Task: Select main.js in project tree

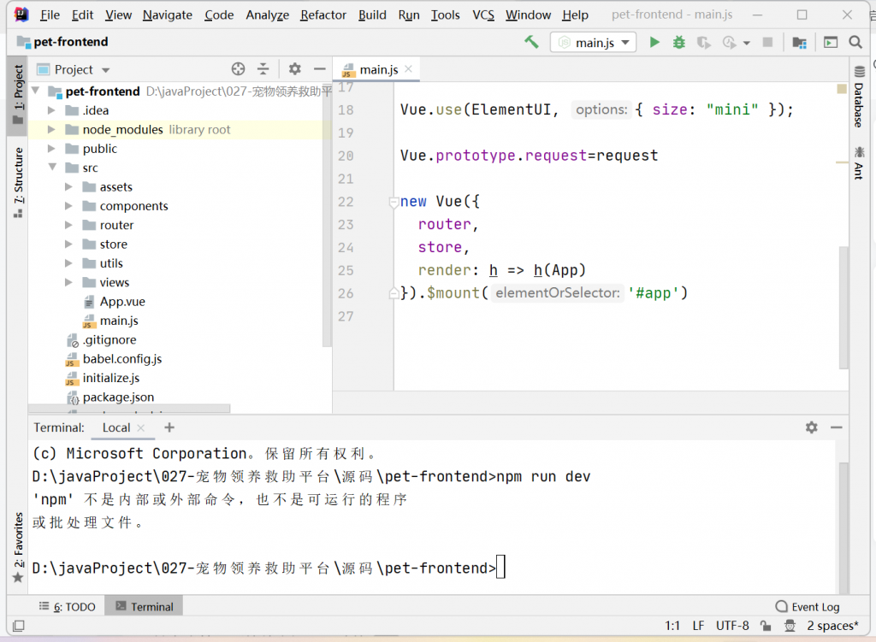Action: (118, 321)
